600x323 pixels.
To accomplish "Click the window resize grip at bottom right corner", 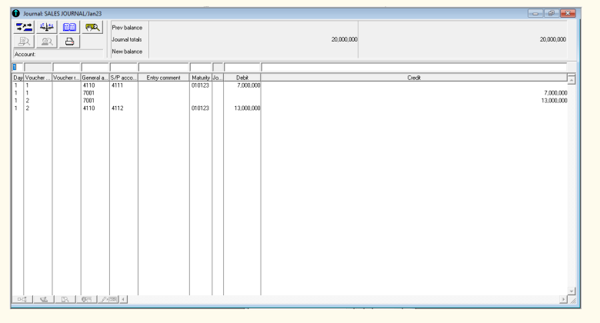I will [573, 301].
